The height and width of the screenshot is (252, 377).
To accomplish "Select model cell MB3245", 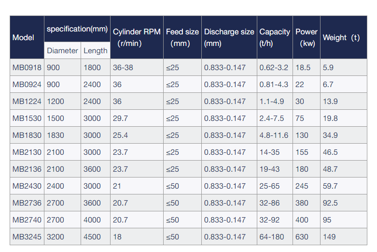I will (x=27, y=237).
